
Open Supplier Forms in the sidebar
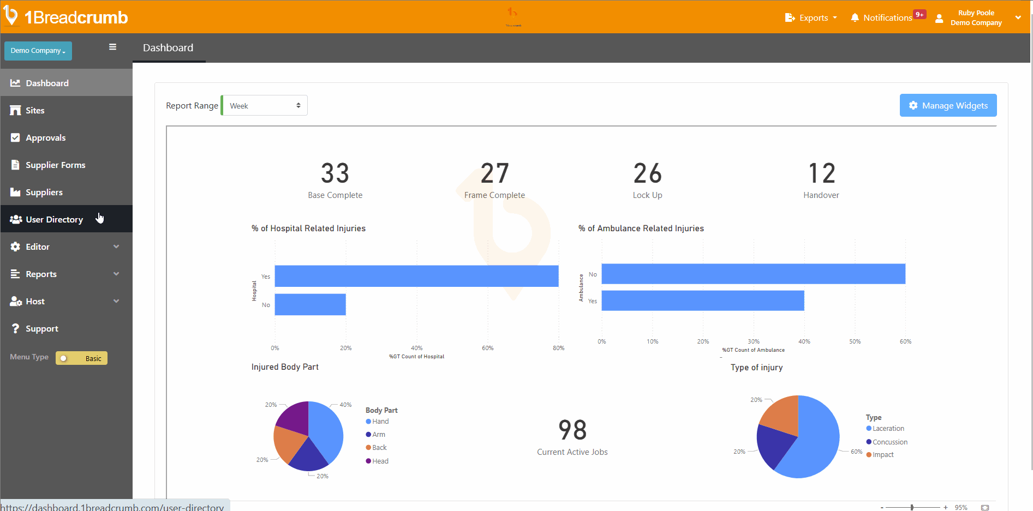click(x=55, y=165)
